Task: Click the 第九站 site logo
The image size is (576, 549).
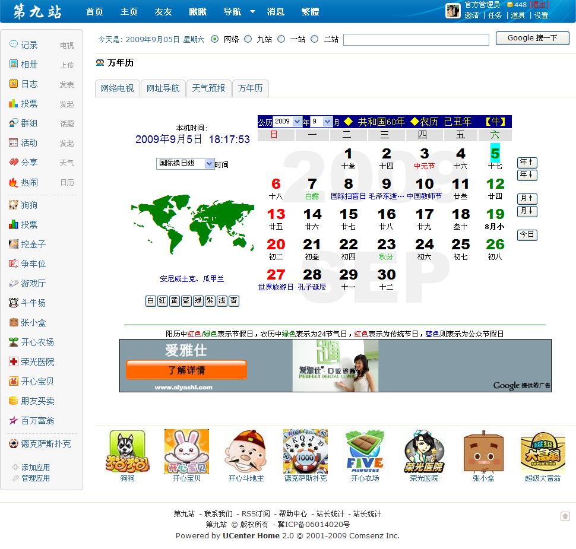Action: [37, 12]
